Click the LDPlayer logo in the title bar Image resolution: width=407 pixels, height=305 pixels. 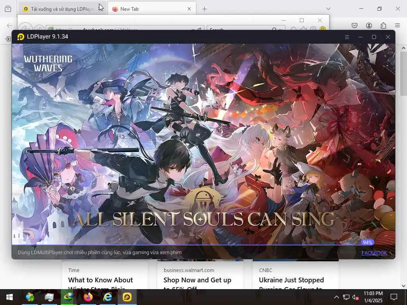(21, 37)
